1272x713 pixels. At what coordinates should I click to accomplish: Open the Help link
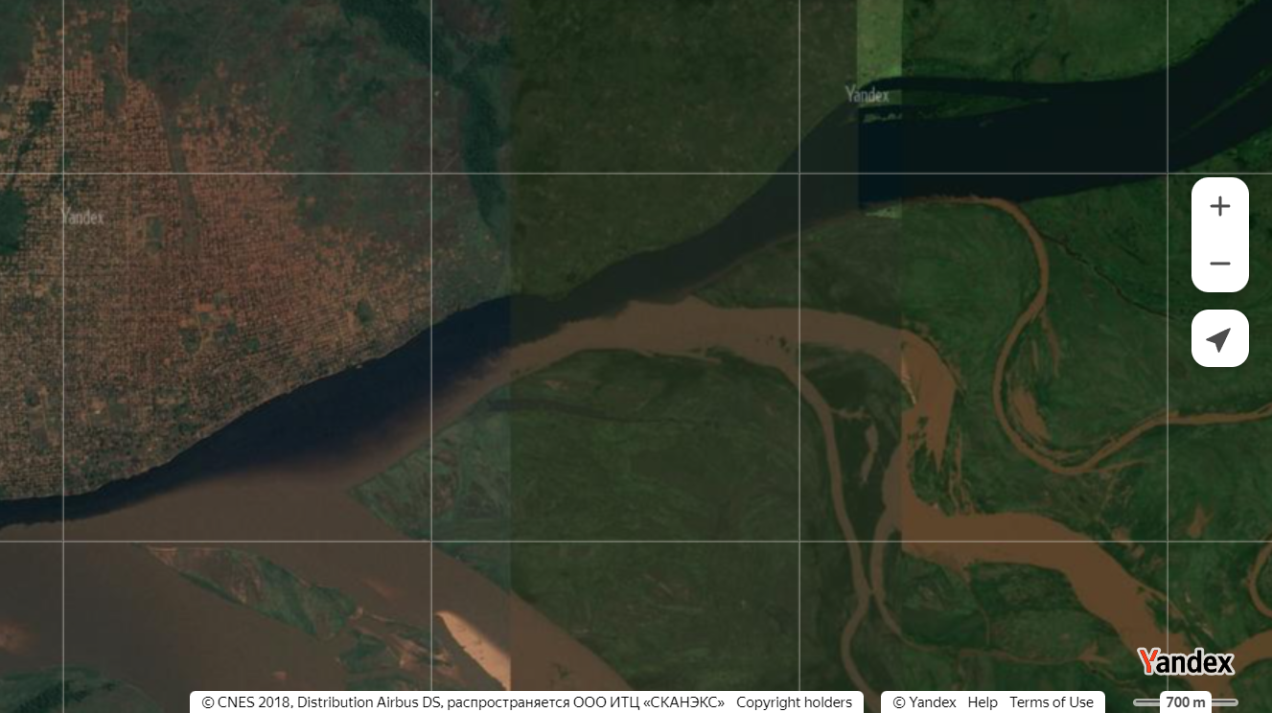tap(982, 702)
